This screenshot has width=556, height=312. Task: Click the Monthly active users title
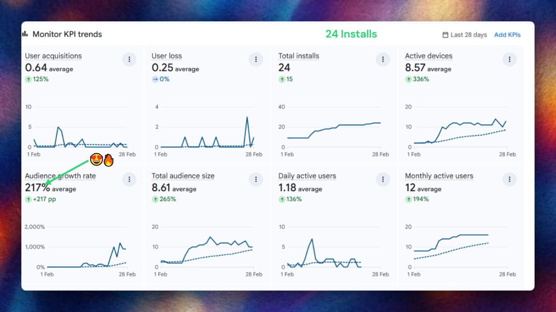[x=439, y=176]
